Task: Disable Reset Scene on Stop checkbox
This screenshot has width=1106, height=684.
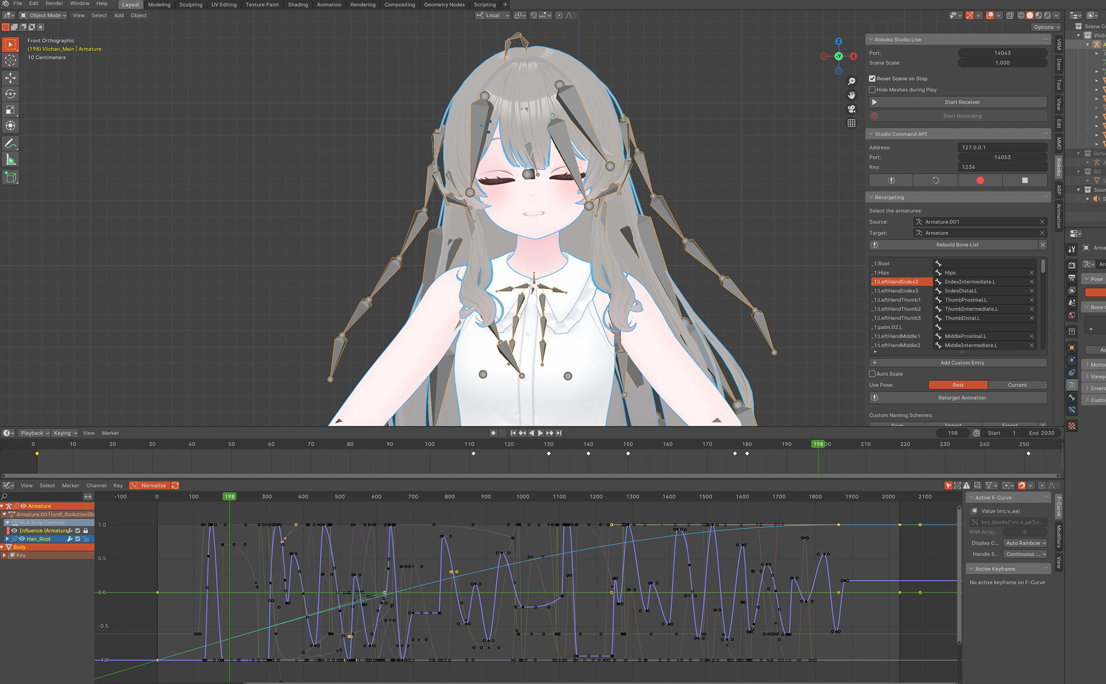Action: [x=872, y=78]
